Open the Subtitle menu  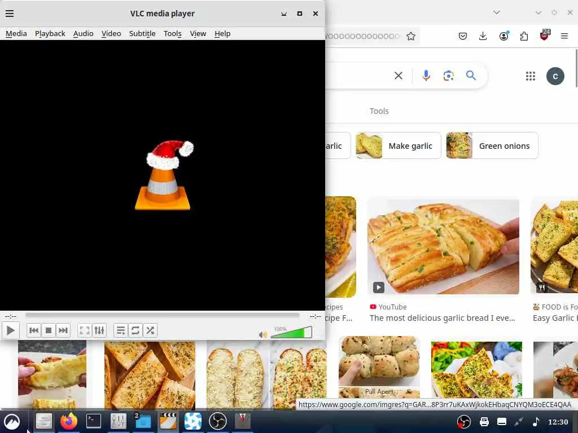[x=142, y=33]
